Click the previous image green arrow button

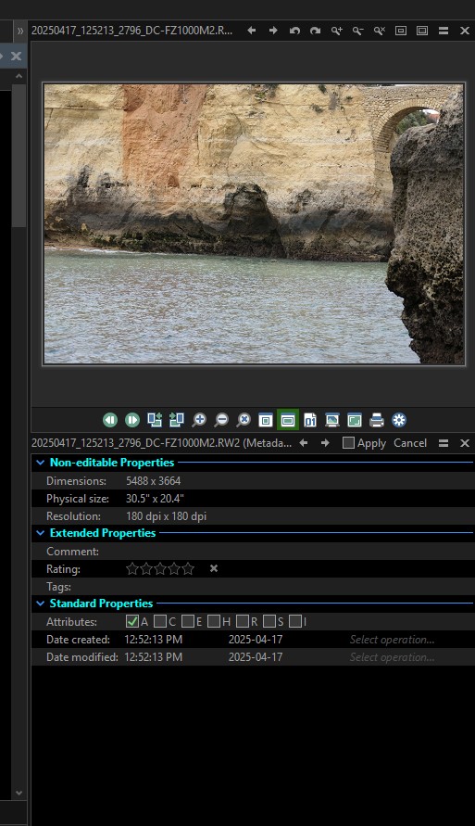pyautogui.click(x=110, y=420)
